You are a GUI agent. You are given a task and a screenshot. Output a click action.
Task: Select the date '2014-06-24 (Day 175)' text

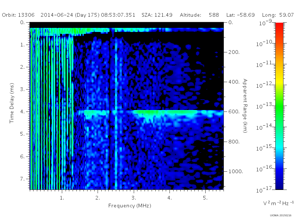coord(70,15)
